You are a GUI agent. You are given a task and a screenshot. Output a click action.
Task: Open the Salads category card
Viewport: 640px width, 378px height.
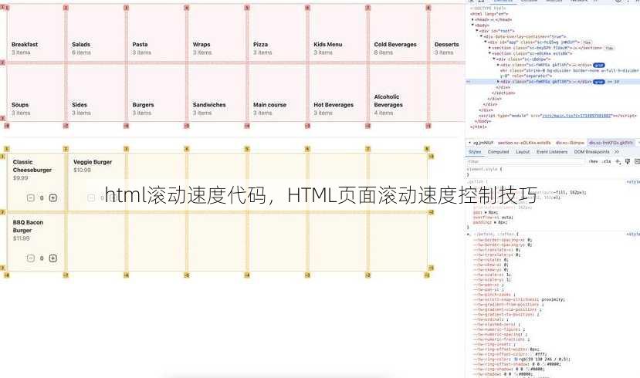(x=96, y=33)
